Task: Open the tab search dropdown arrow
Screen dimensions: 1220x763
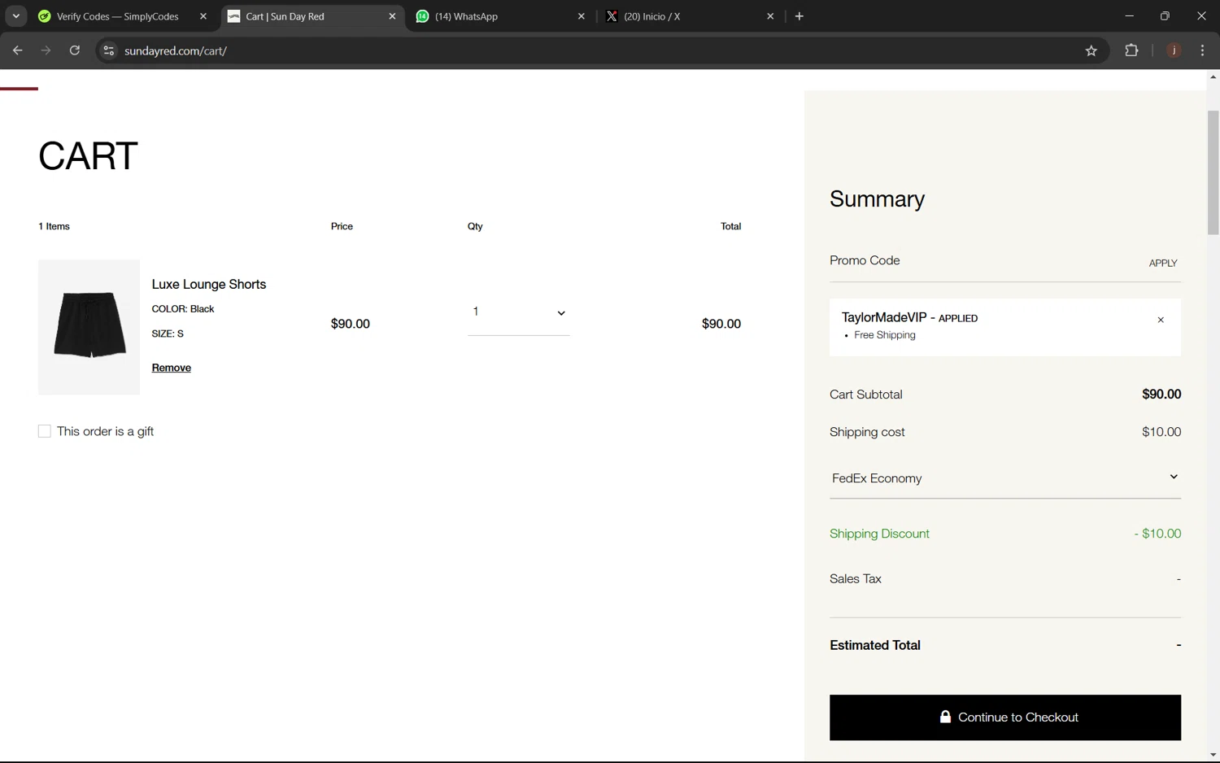Action: click(15, 16)
